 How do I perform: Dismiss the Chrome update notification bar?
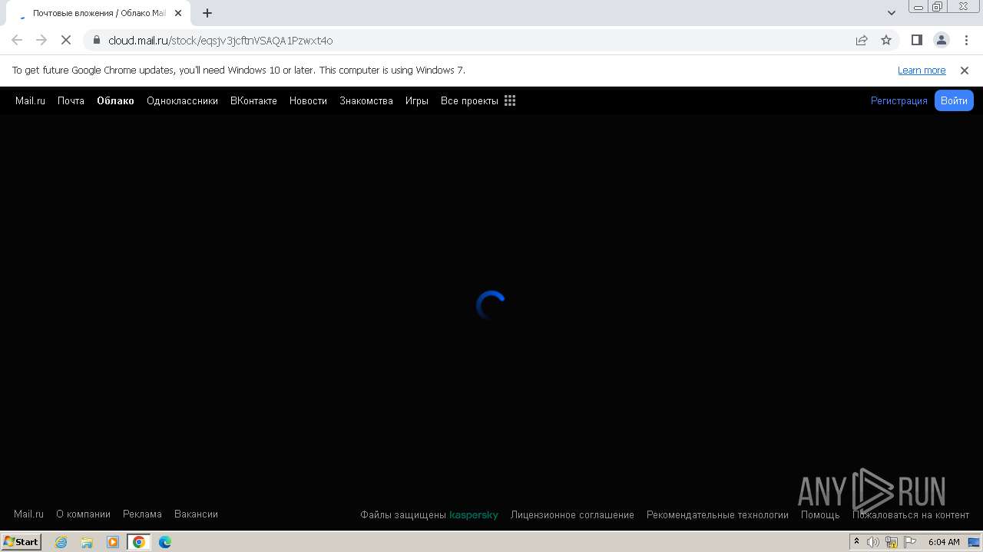click(965, 70)
